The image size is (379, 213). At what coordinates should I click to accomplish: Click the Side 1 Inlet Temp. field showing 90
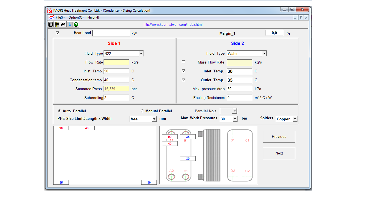point(116,71)
